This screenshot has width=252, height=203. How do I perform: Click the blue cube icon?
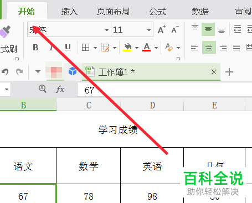73,71
